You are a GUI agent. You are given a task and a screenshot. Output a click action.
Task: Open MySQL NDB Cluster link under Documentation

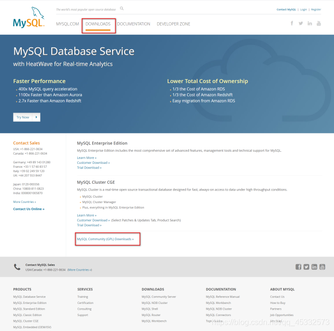click(x=219, y=309)
